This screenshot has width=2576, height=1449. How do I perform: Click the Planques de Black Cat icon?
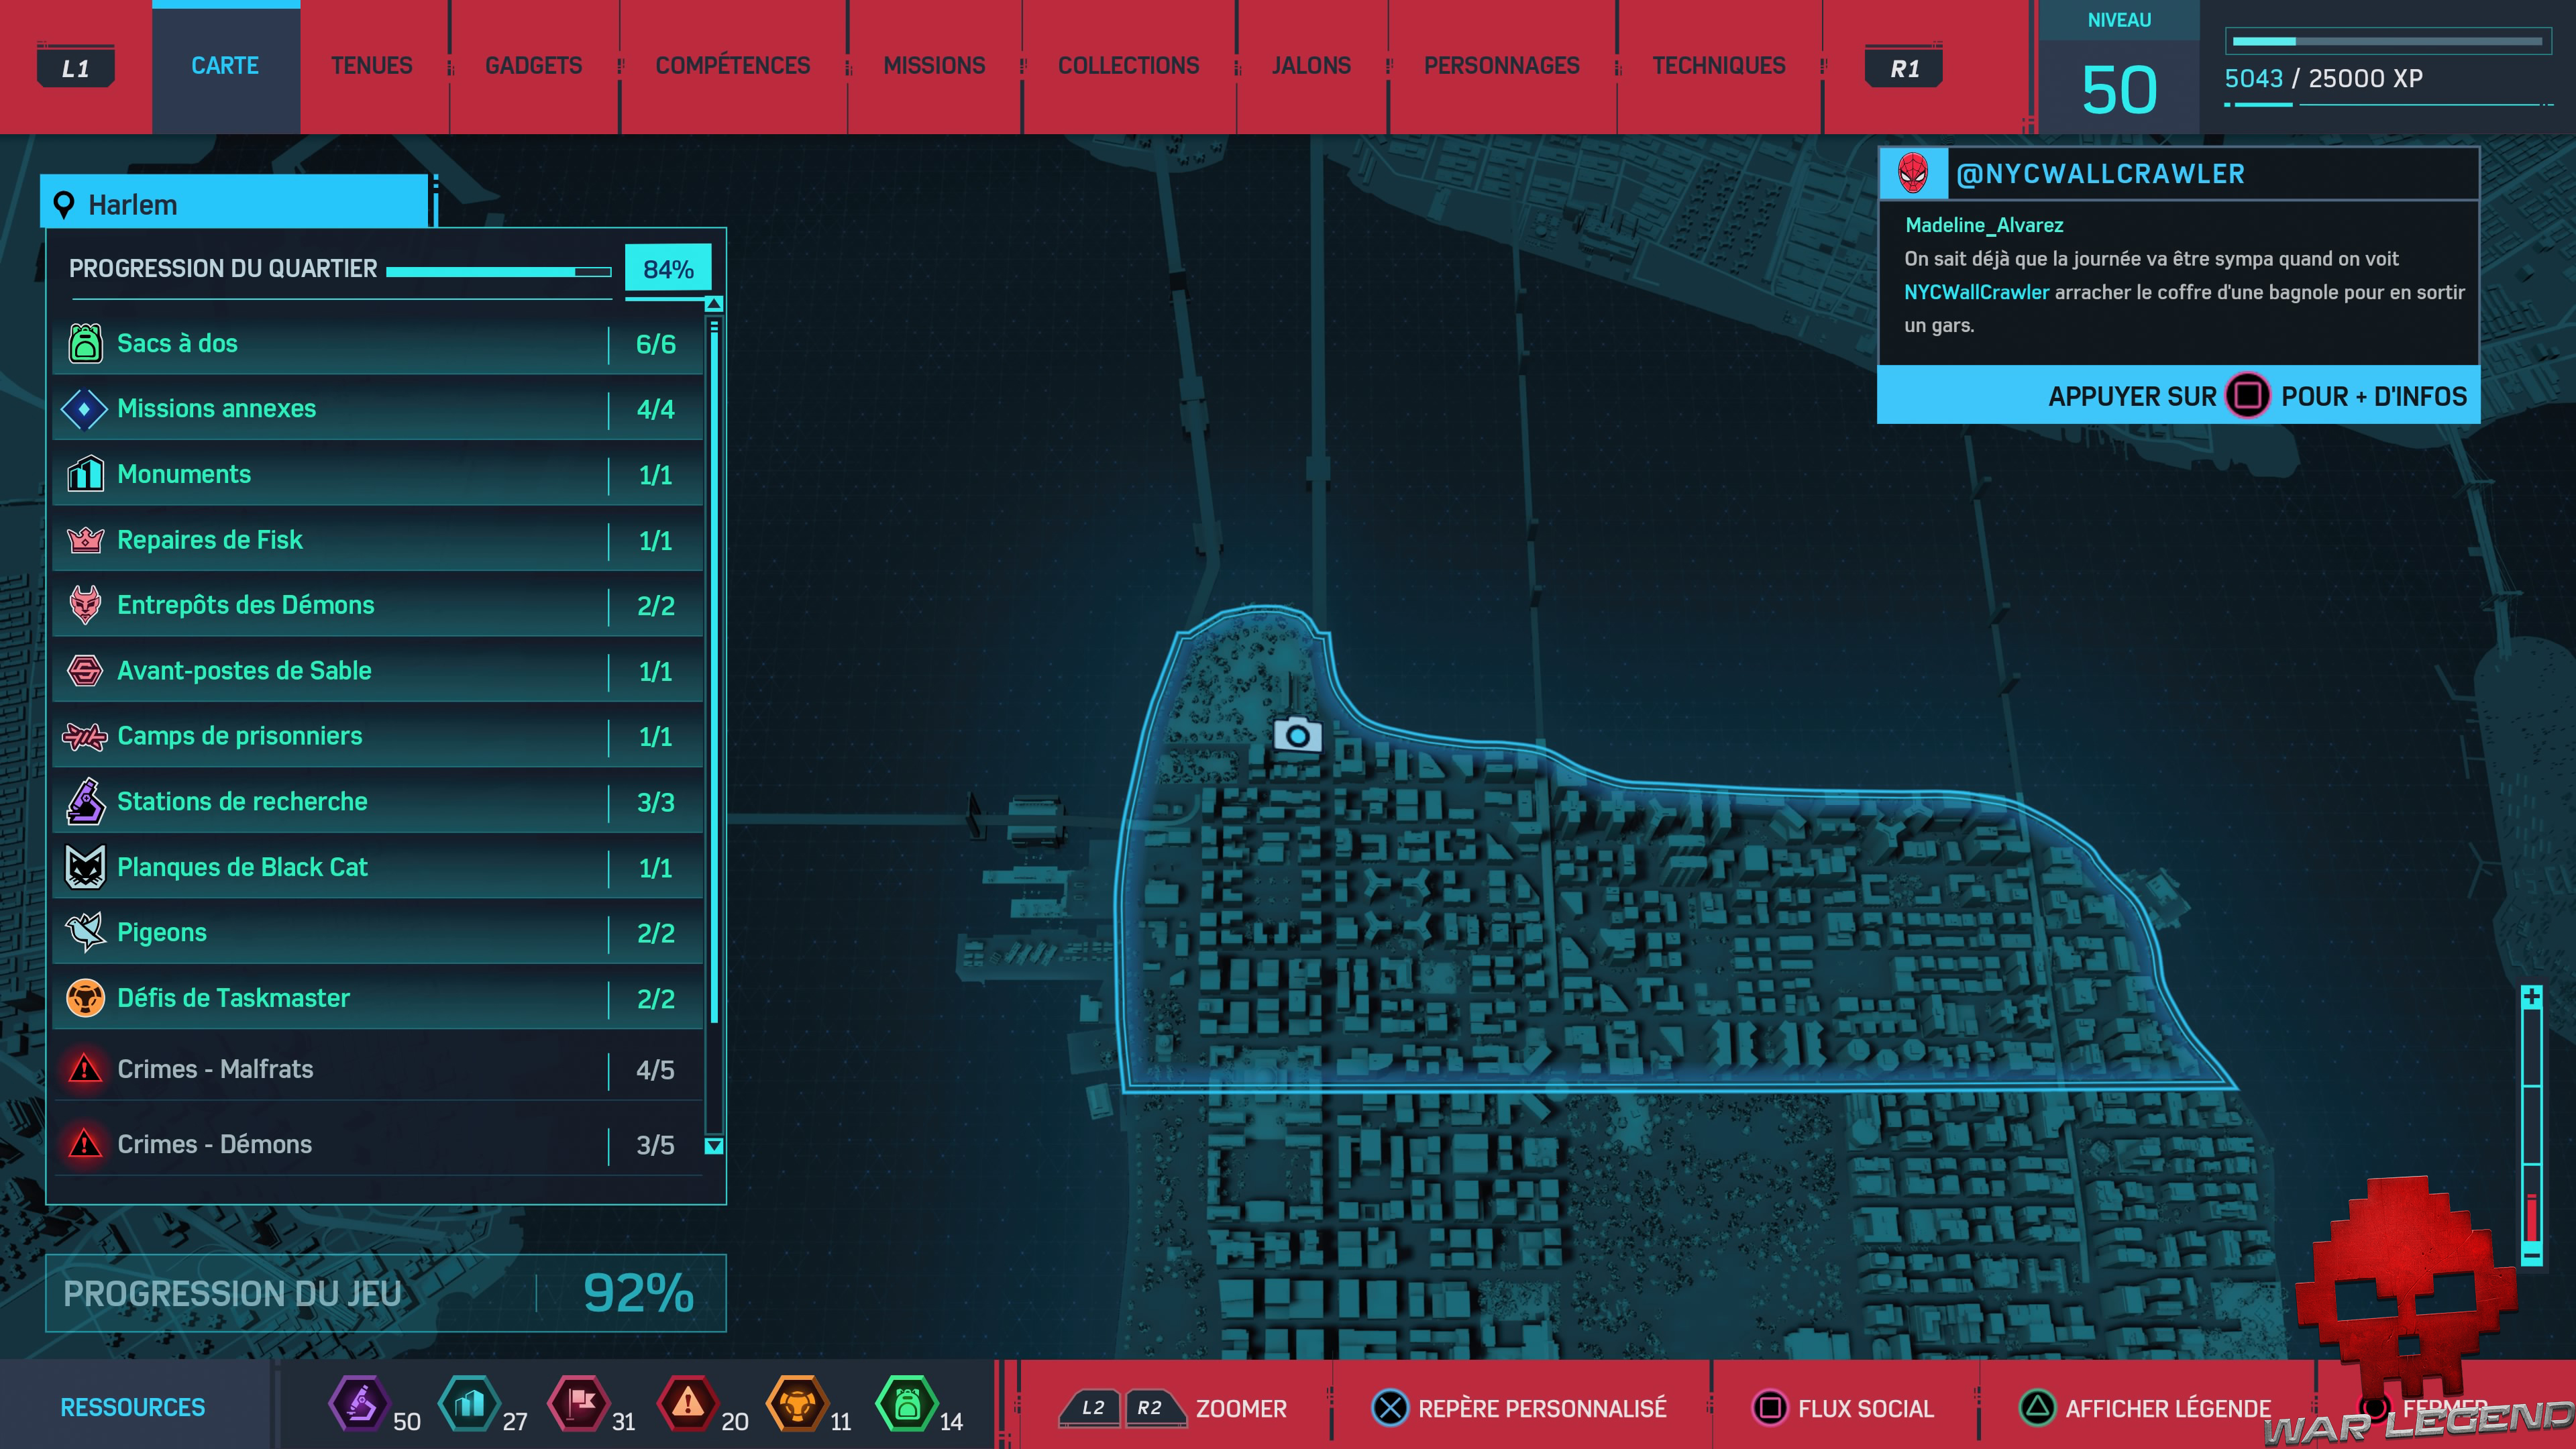tap(85, 867)
